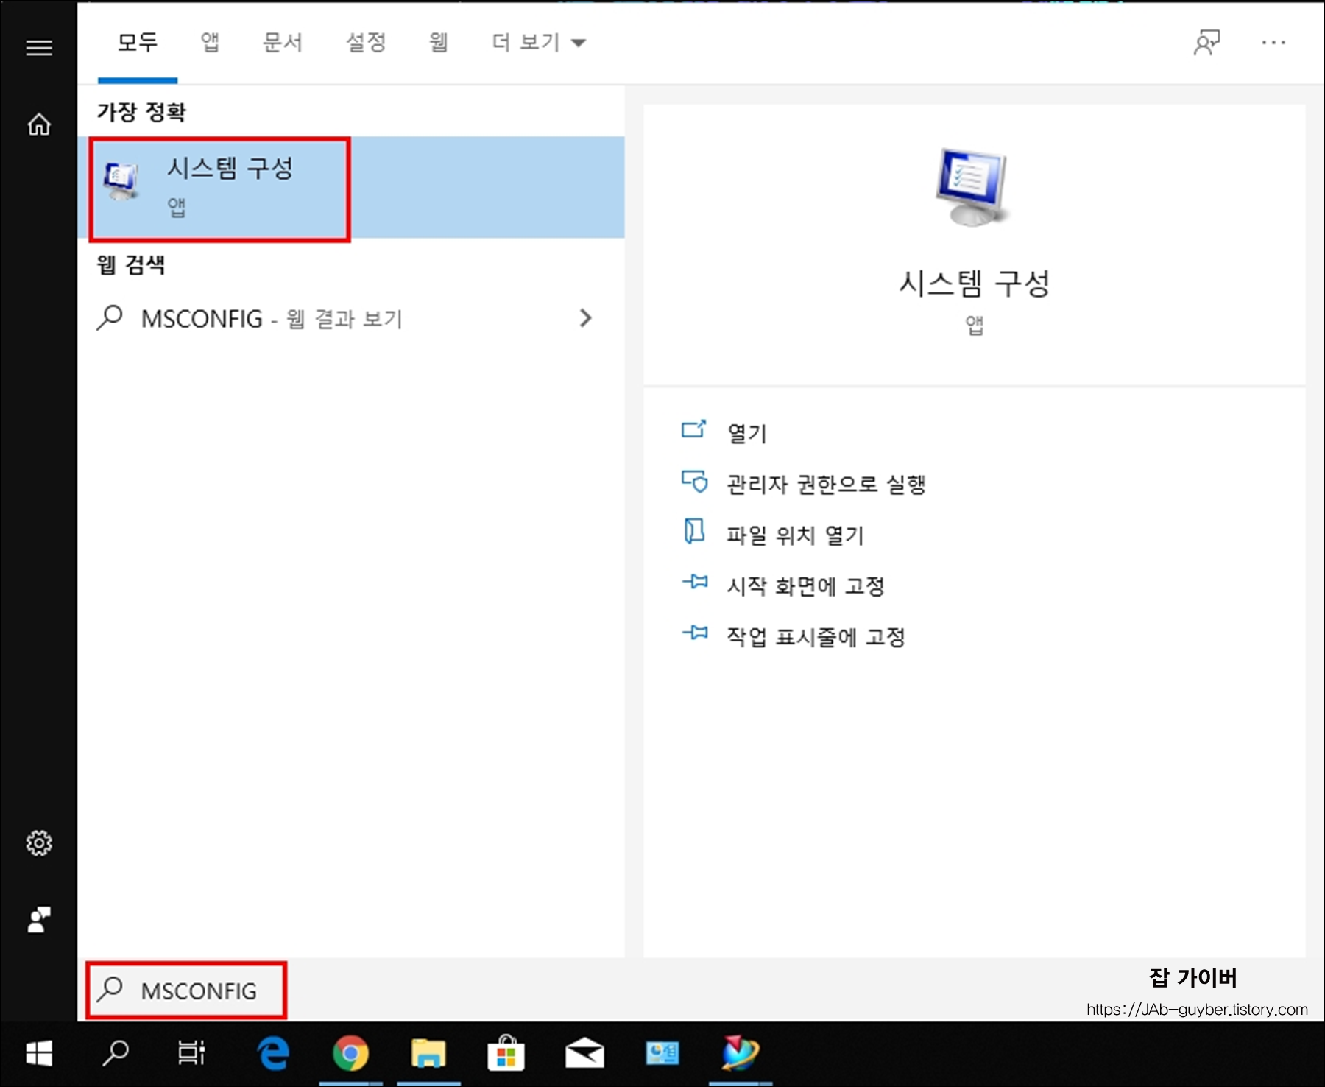Choose 시작 화면에 고정
Viewport: 1325px width, 1087px height.
(805, 586)
